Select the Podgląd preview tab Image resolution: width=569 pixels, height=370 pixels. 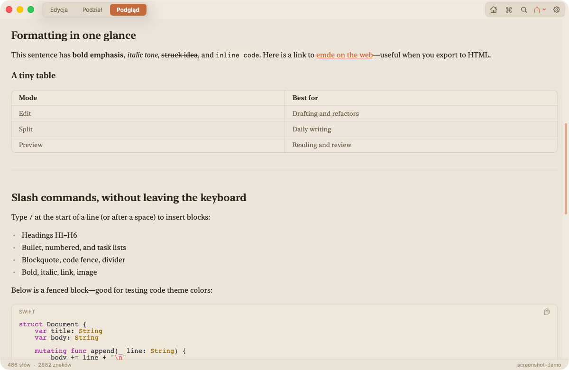(x=128, y=9)
